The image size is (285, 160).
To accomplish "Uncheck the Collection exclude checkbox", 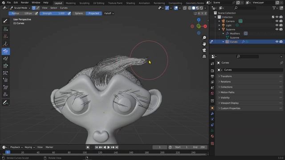I will point(273,17).
